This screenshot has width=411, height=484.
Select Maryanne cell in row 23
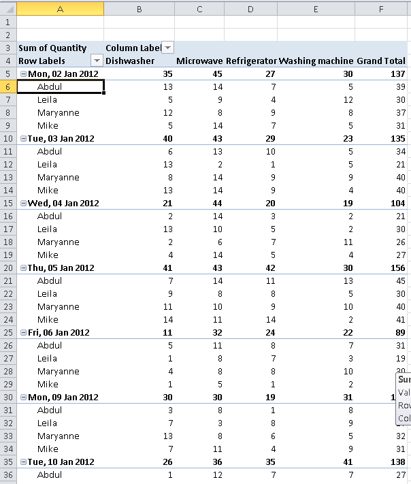pyautogui.click(x=61, y=307)
